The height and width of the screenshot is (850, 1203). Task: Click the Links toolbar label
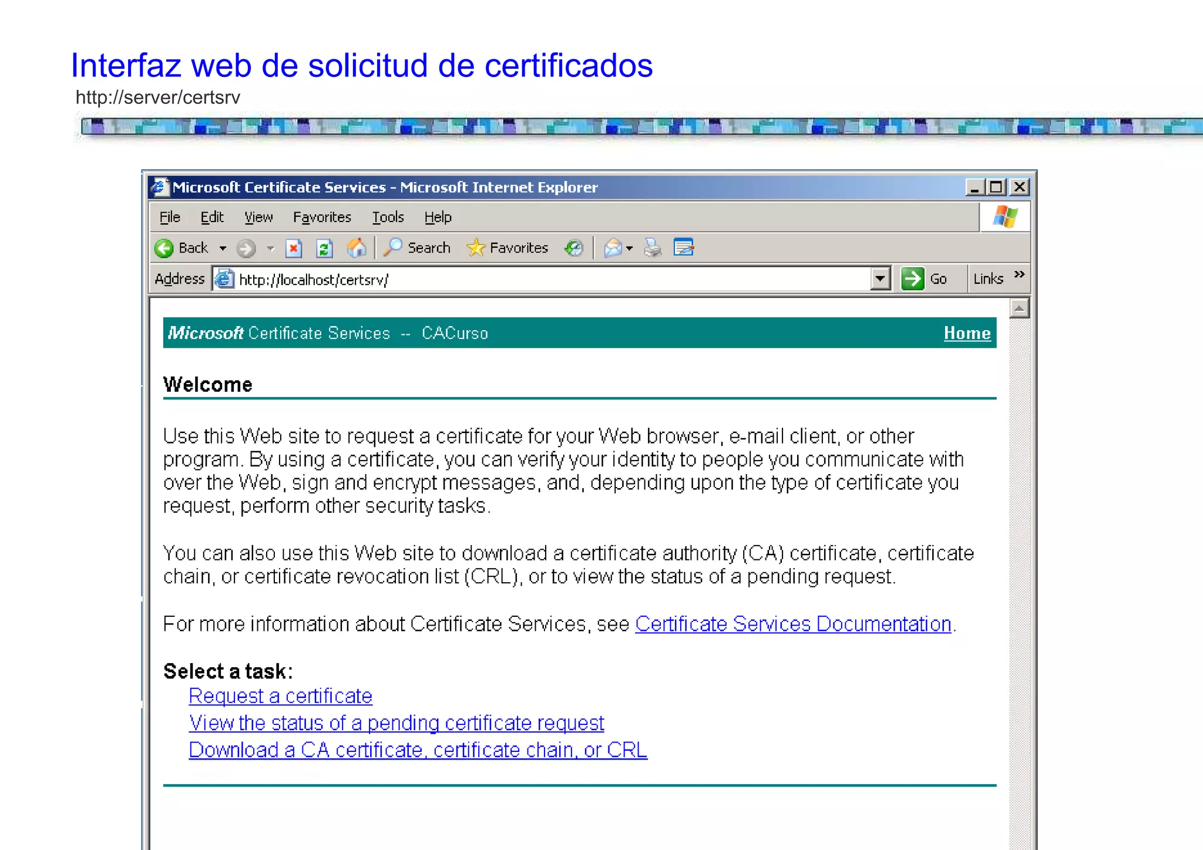point(988,279)
